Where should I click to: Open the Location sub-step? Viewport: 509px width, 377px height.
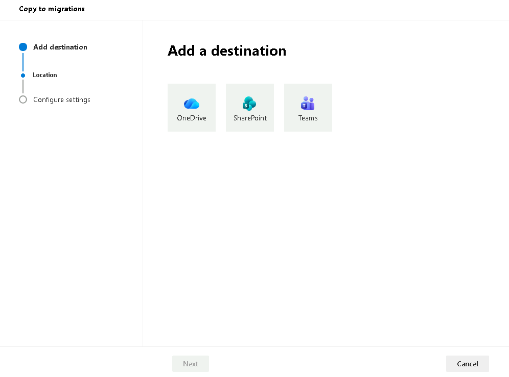(45, 75)
